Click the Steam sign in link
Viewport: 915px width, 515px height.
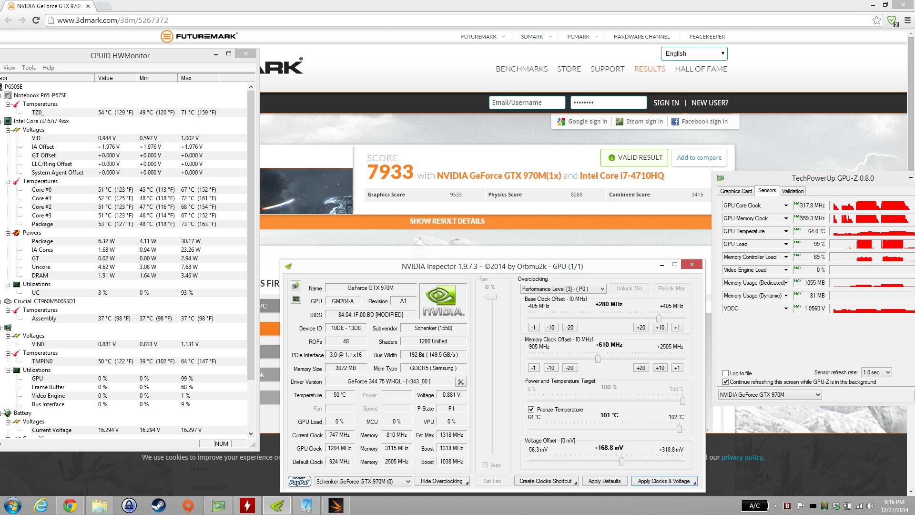tap(639, 122)
